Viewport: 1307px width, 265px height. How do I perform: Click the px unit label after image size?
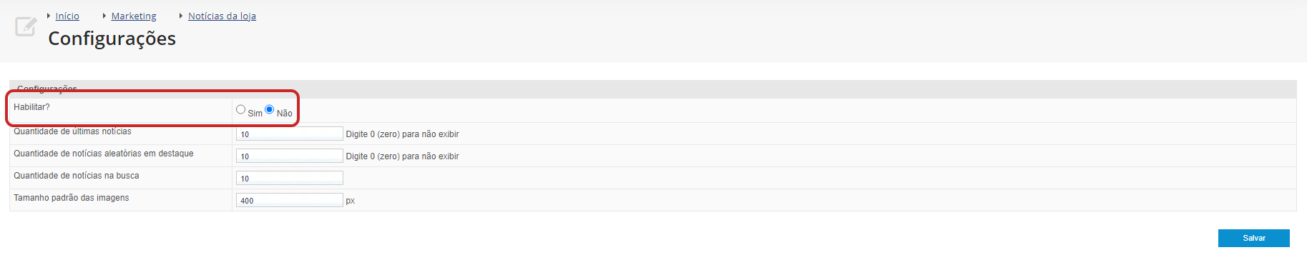coord(351,201)
